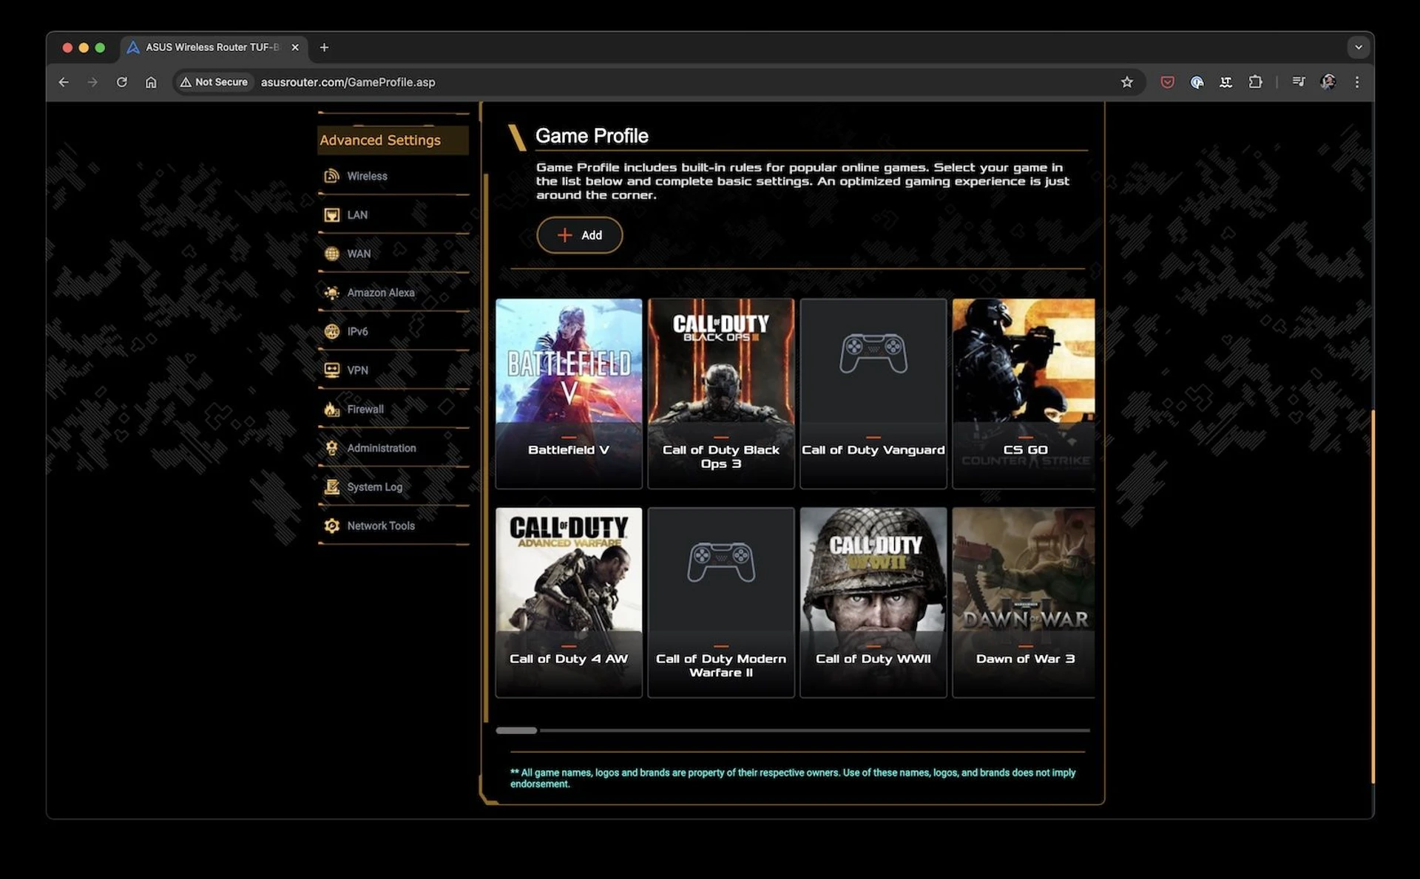Screen dimensions: 1420x879
Task: Click the Firewall flame icon
Action: point(331,409)
